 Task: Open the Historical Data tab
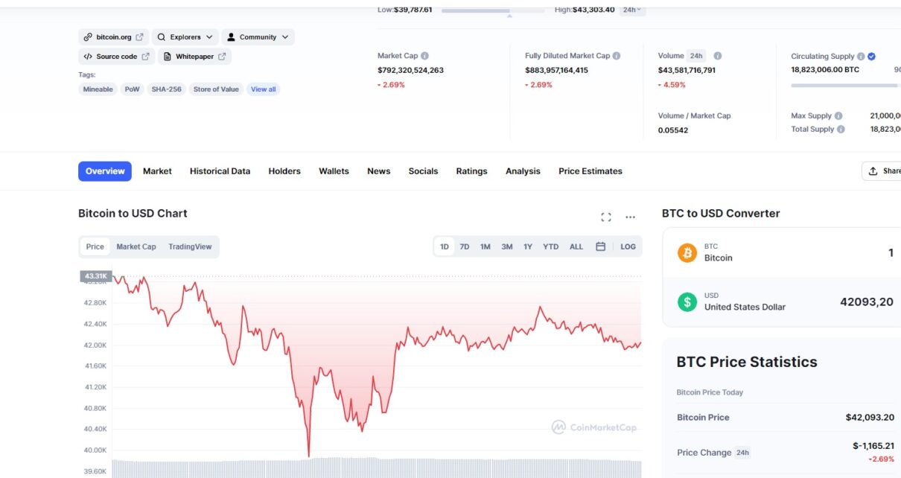click(220, 171)
